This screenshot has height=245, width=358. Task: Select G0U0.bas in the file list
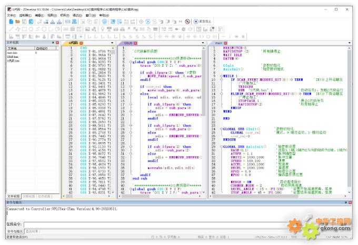(x=13, y=57)
